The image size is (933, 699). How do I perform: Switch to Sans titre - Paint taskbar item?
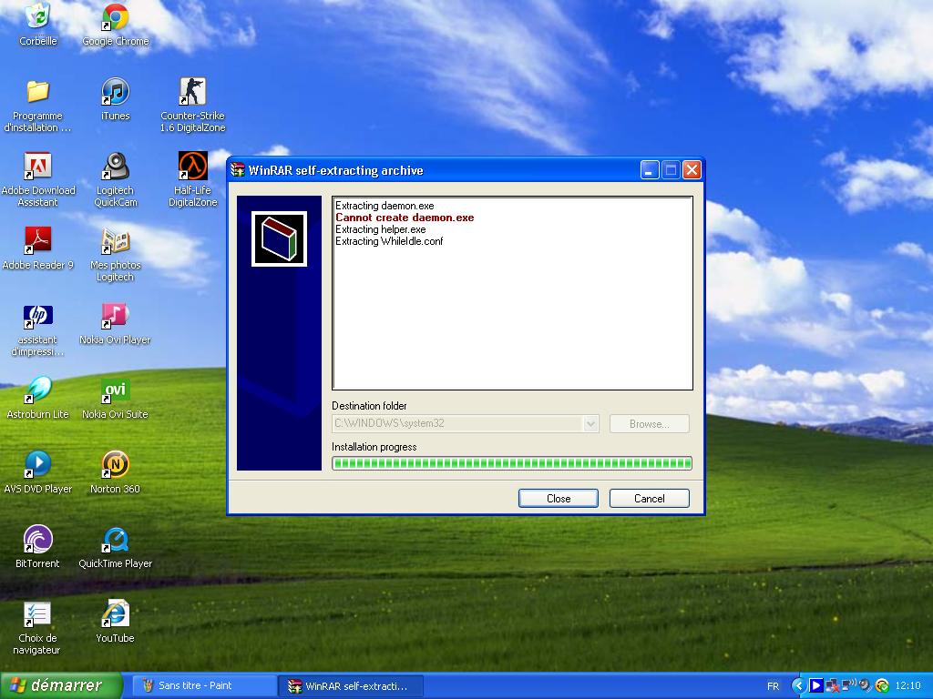pos(203,685)
